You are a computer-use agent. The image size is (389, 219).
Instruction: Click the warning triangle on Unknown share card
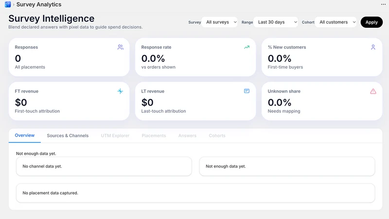pos(373,91)
